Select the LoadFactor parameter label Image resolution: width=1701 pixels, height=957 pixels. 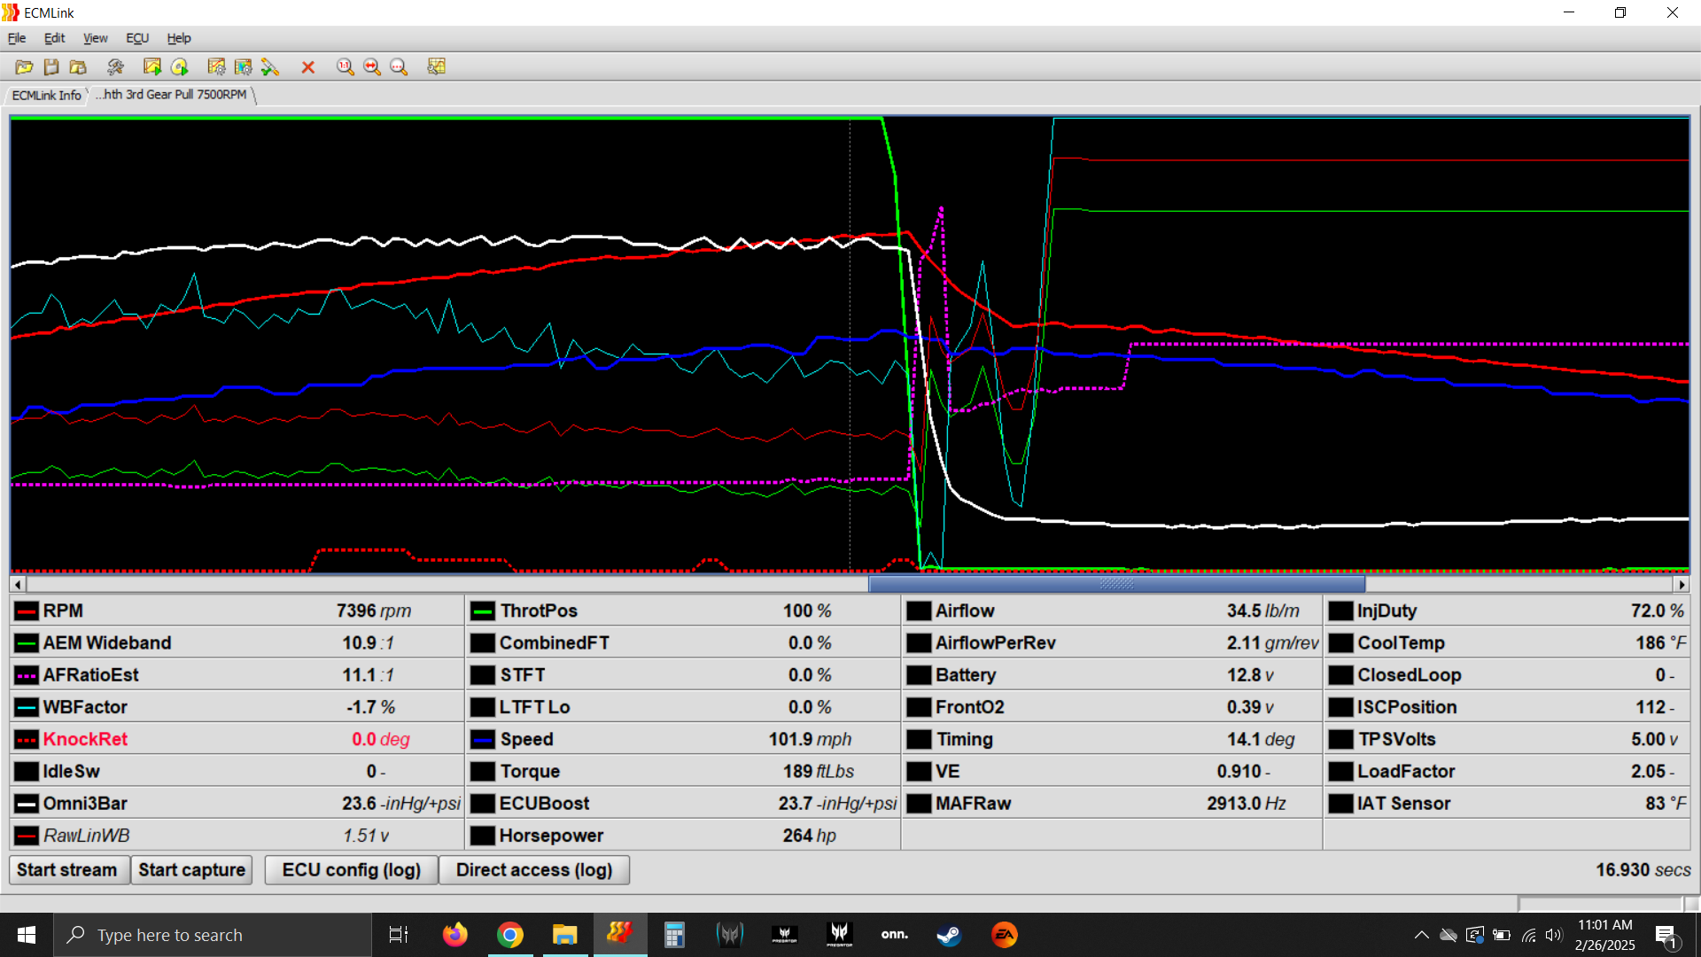point(1406,772)
